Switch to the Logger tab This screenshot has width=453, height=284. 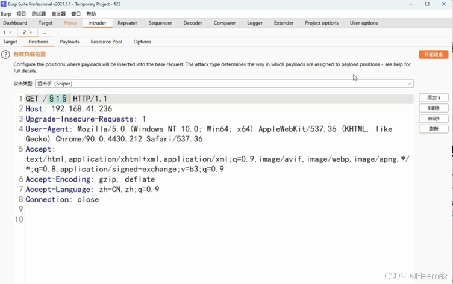point(255,23)
